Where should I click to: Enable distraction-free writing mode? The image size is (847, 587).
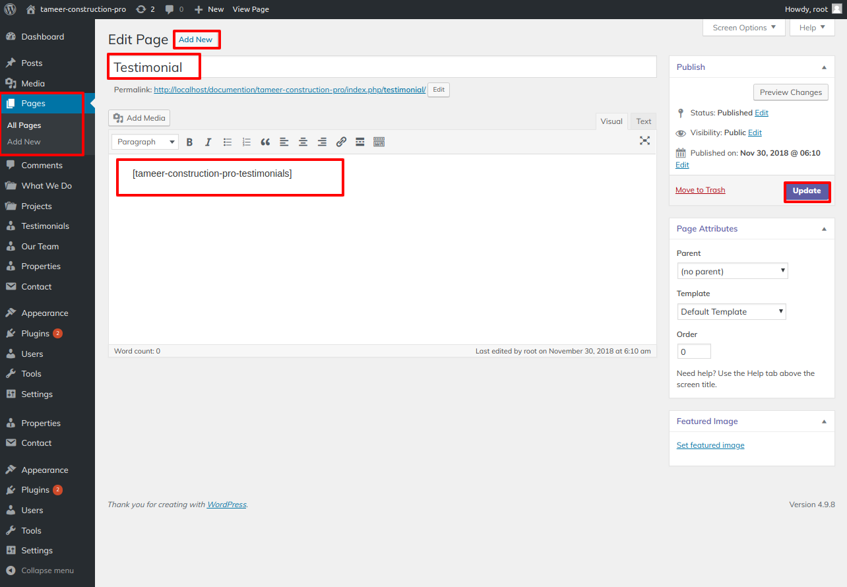[x=644, y=140]
